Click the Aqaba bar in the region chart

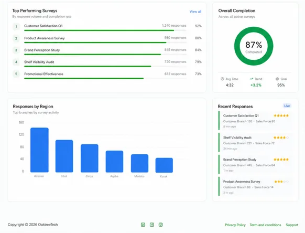click(114, 162)
